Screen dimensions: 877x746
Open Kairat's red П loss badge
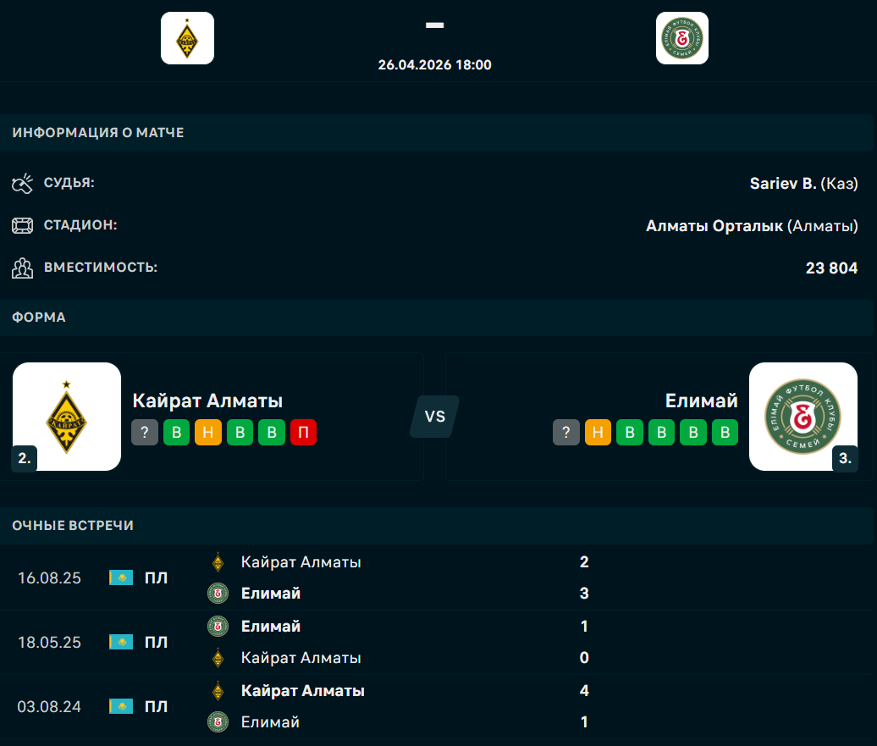[x=303, y=433]
